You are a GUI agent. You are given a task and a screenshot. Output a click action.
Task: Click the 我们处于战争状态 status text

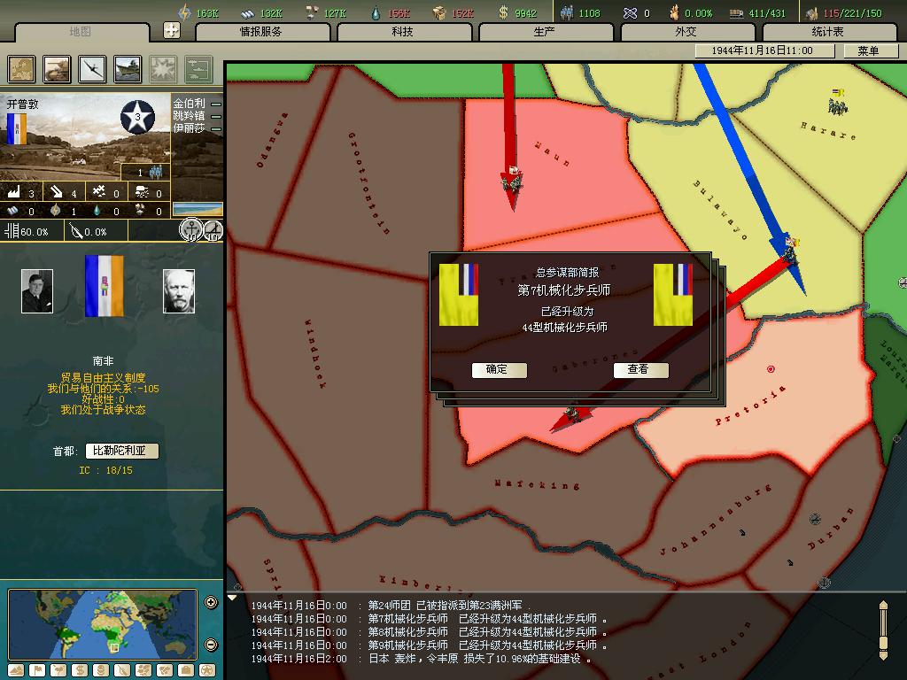[104, 410]
